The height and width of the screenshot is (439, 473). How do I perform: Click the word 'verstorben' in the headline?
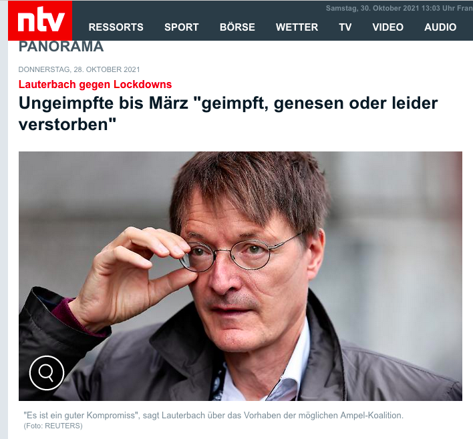tap(63, 125)
